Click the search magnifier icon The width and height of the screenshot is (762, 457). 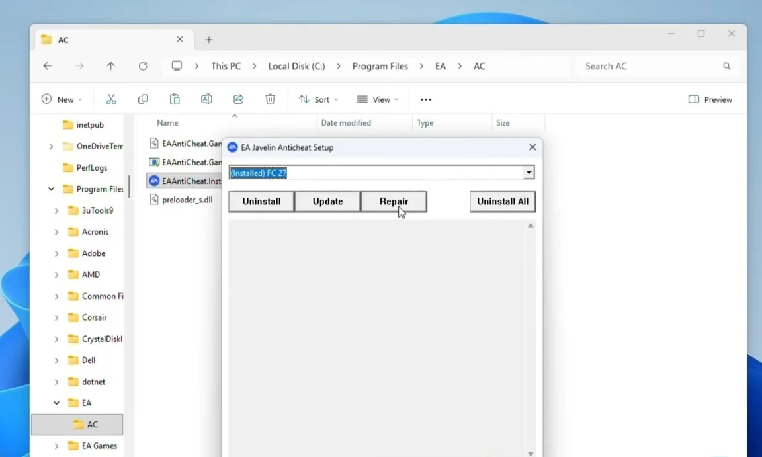tap(726, 66)
